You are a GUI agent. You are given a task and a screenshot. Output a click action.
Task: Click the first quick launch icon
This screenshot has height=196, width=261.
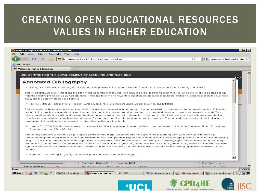[x=30, y=173]
